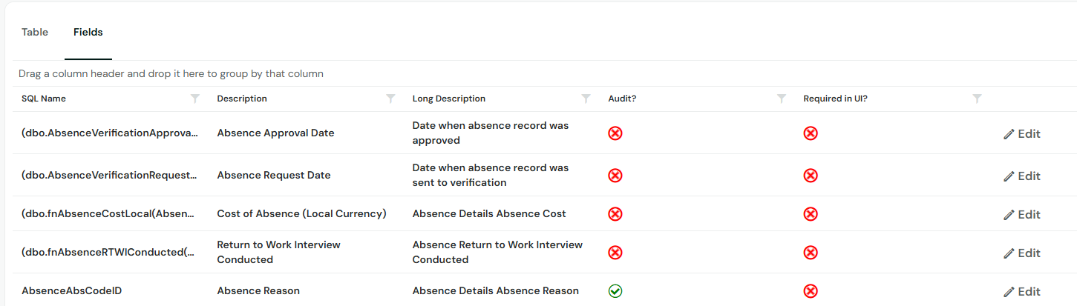The width and height of the screenshot is (1077, 306).
Task: Open filter for Audit? column
Action: point(782,99)
